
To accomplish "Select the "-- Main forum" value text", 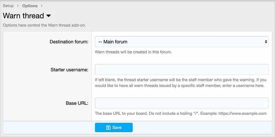I will (113, 42).
